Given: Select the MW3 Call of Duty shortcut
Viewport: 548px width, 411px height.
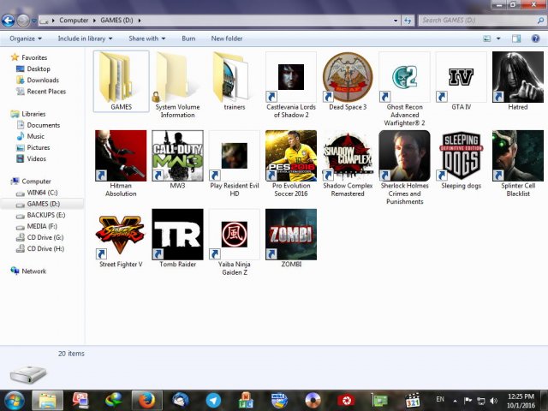Looking at the screenshot, I should 177,156.
